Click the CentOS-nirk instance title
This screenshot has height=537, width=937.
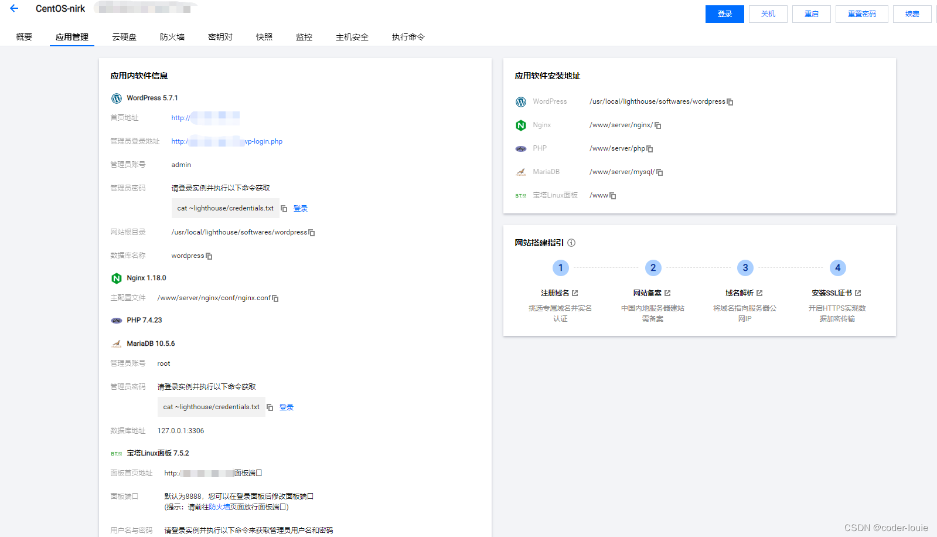click(60, 9)
